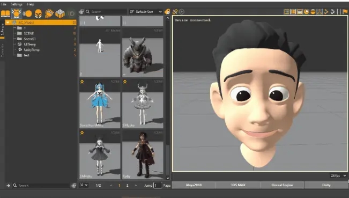
Task: Click the round play button in toolbar
Action: coord(182,12)
